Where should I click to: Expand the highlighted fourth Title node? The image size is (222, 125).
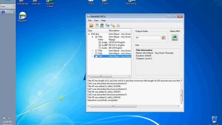(x=93, y=56)
